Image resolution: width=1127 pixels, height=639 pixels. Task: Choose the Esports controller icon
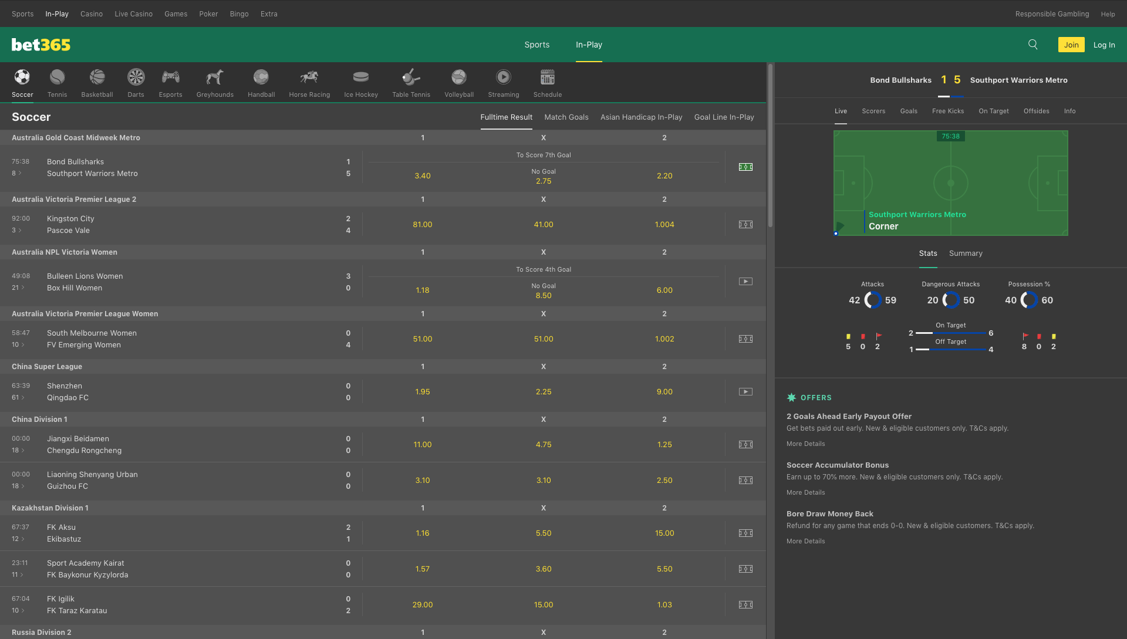[x=170, y=77]
